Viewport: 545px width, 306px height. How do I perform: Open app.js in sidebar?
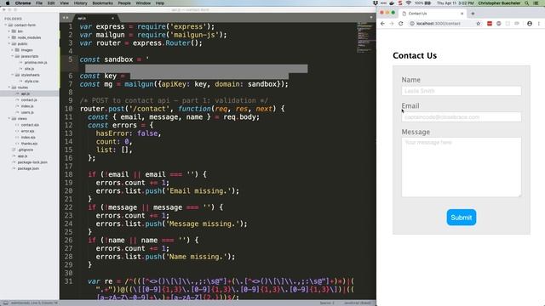23,156
